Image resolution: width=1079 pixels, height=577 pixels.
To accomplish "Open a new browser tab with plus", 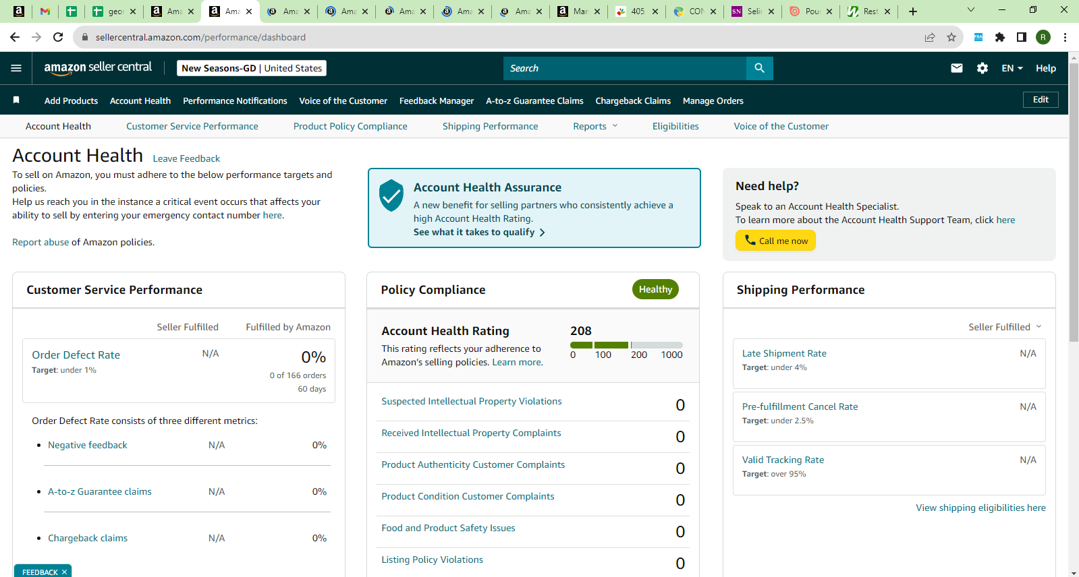I will pyautogui.click(x=913, y=11).
